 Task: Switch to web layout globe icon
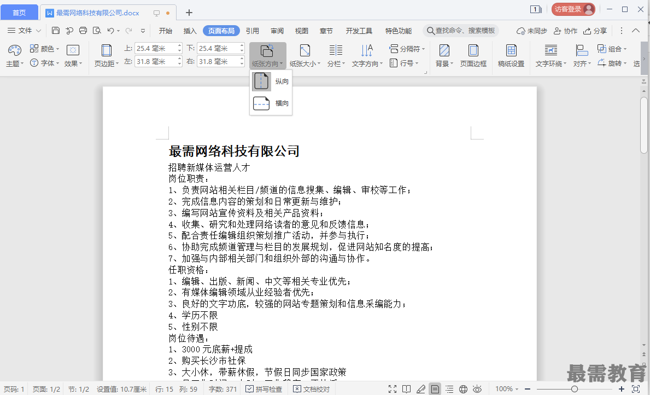tap(464, 389)
